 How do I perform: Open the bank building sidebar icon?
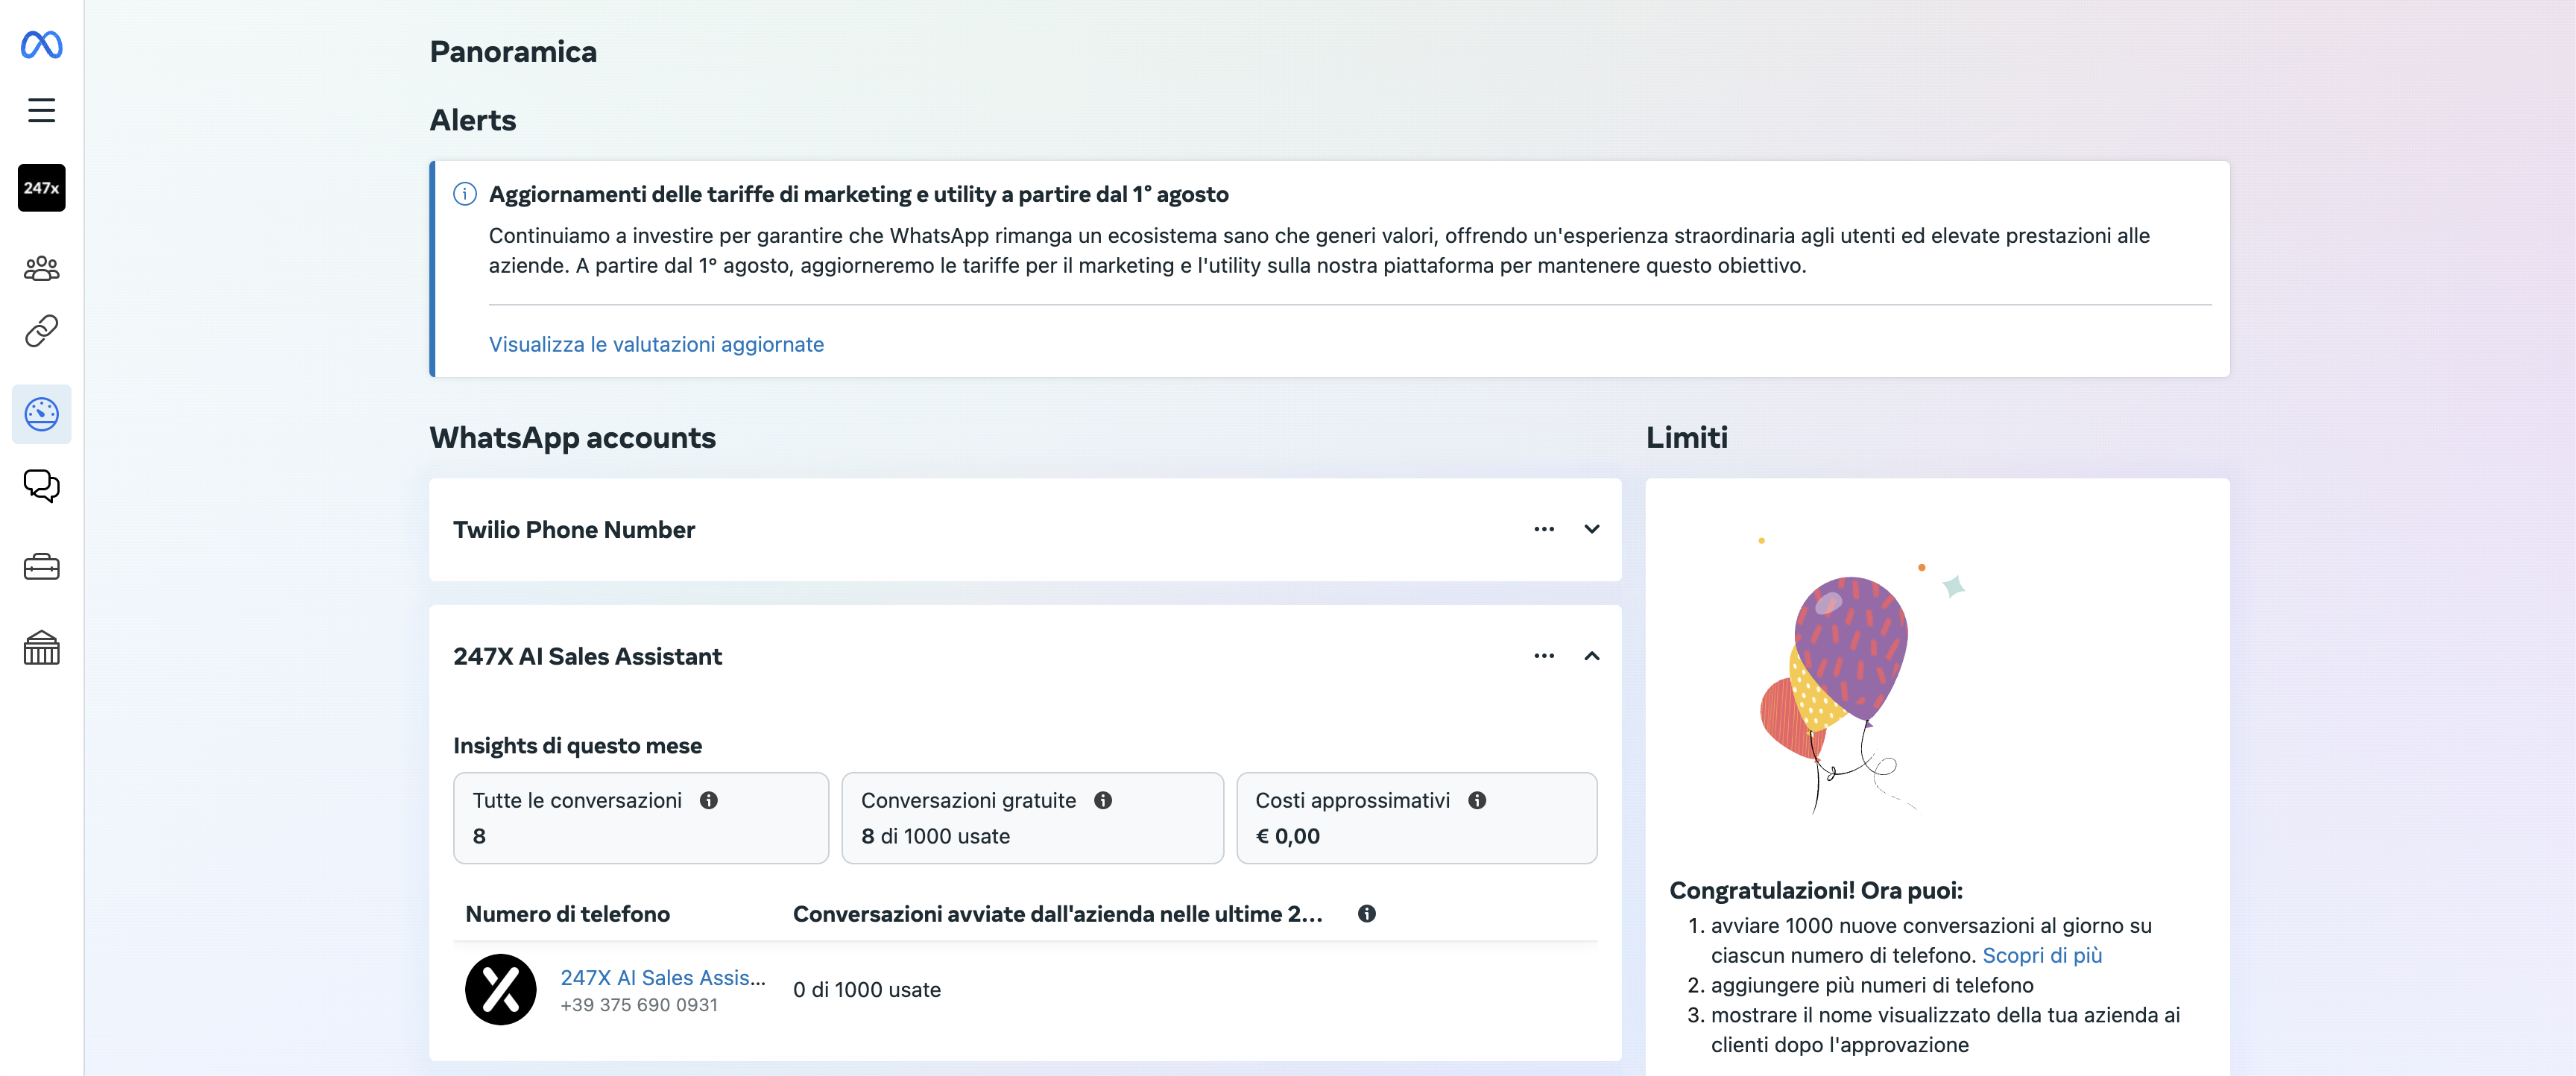tap(42, 648)
